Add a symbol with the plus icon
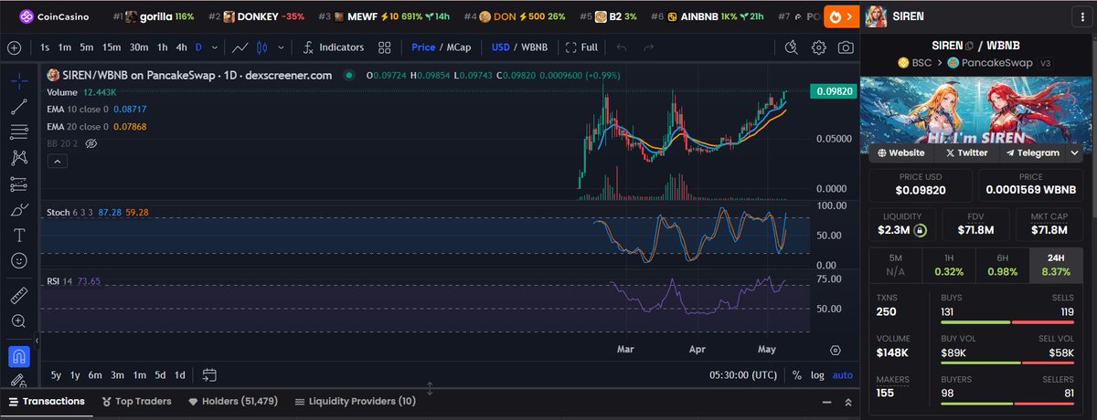This screenshot has height=420, width=1097. 14,47
